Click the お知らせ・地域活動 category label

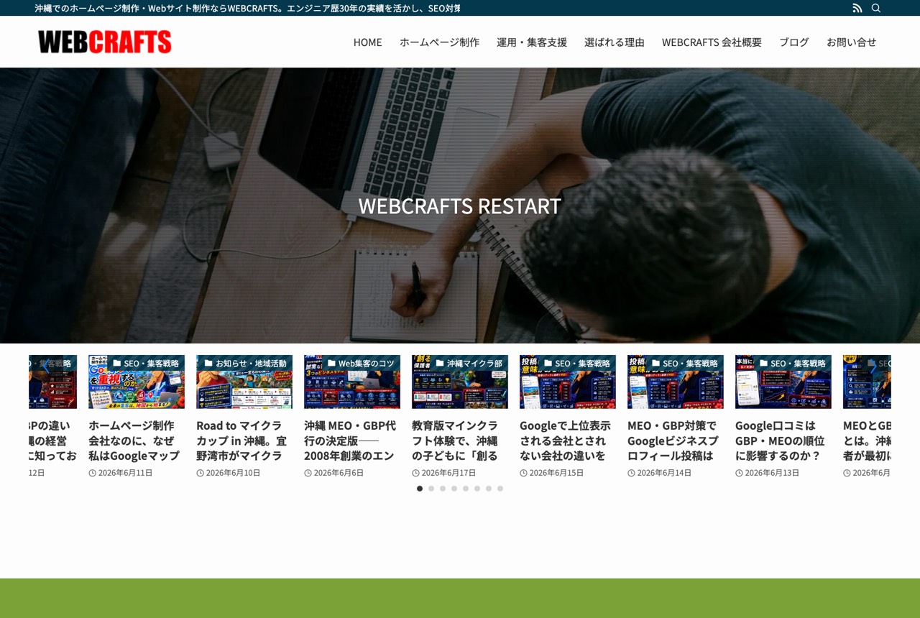(x=252, y=364)
